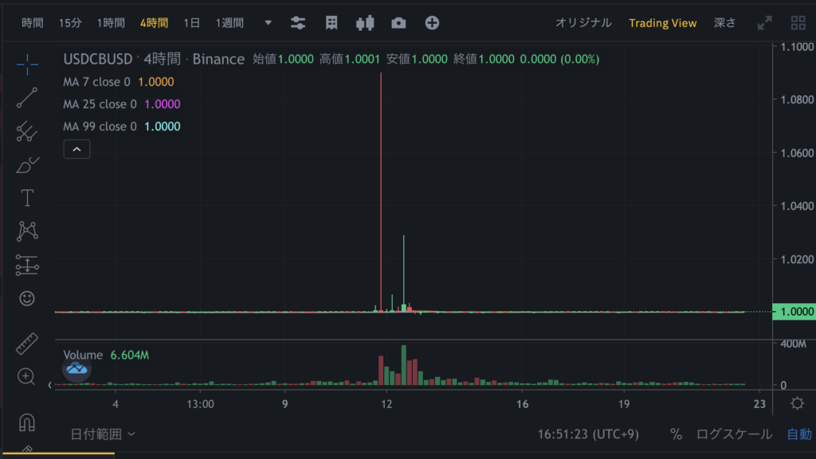Open the emoji icons tool

click(x=27, y=298)
